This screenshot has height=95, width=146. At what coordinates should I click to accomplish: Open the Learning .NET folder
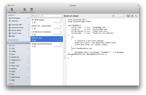(19, 25)
